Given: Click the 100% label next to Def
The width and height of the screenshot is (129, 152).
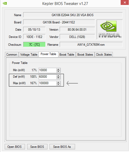Looking at the screenshot, I should pyautogui.click(x=33, y=77).
